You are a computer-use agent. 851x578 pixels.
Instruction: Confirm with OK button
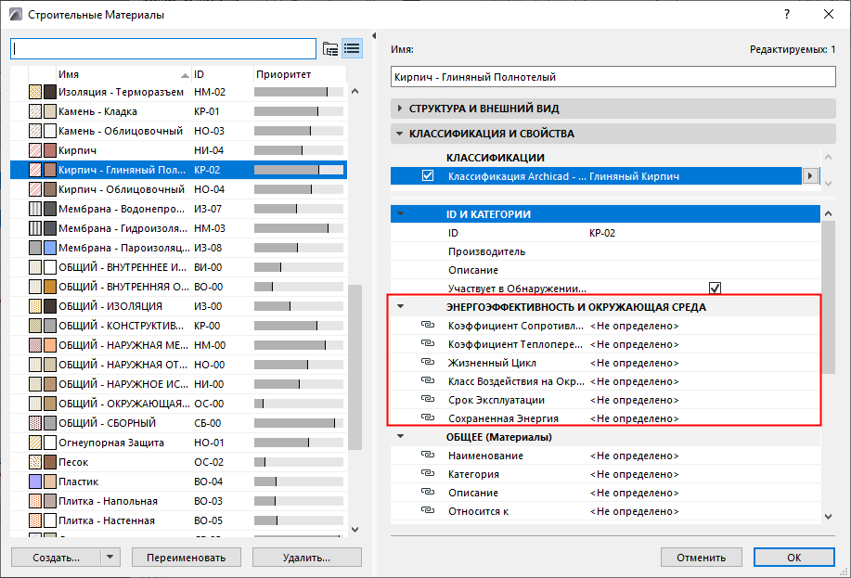[794, 558]
